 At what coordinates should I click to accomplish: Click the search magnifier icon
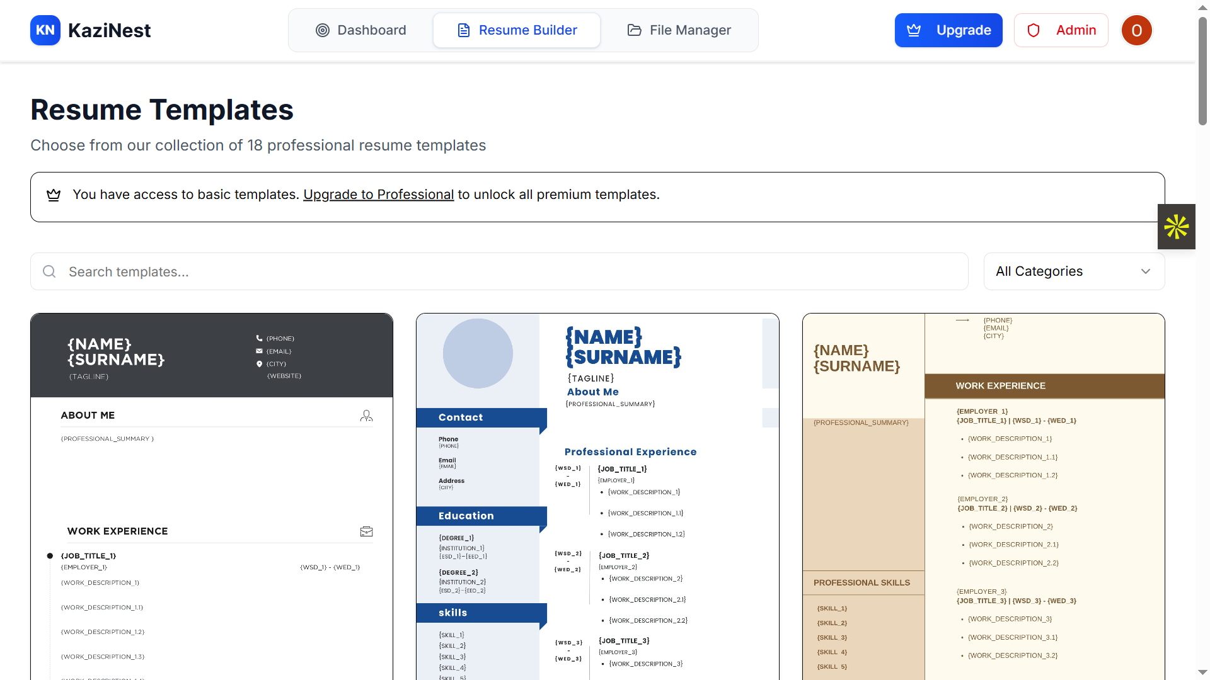(x=49, y=271)
